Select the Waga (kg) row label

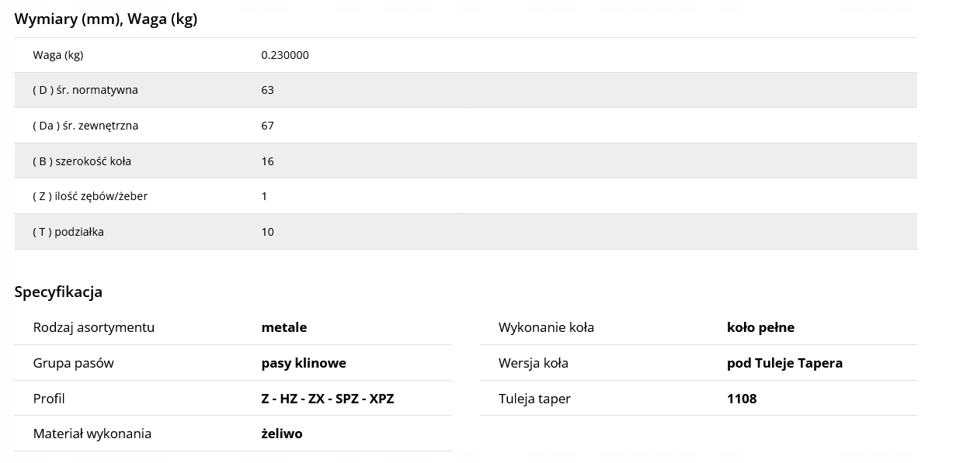point(58,55)
